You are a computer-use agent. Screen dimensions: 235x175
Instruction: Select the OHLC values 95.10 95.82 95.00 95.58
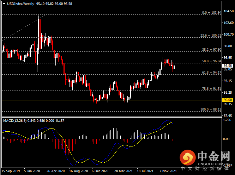(x=54, y=4)
